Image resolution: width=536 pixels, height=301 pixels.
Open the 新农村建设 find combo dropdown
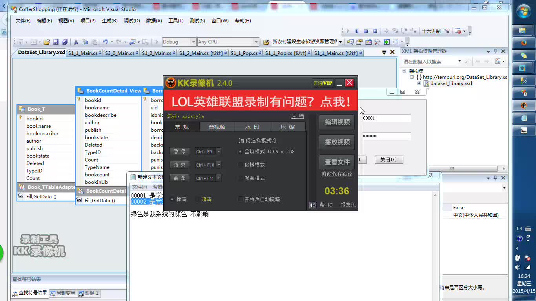(340, 42)
